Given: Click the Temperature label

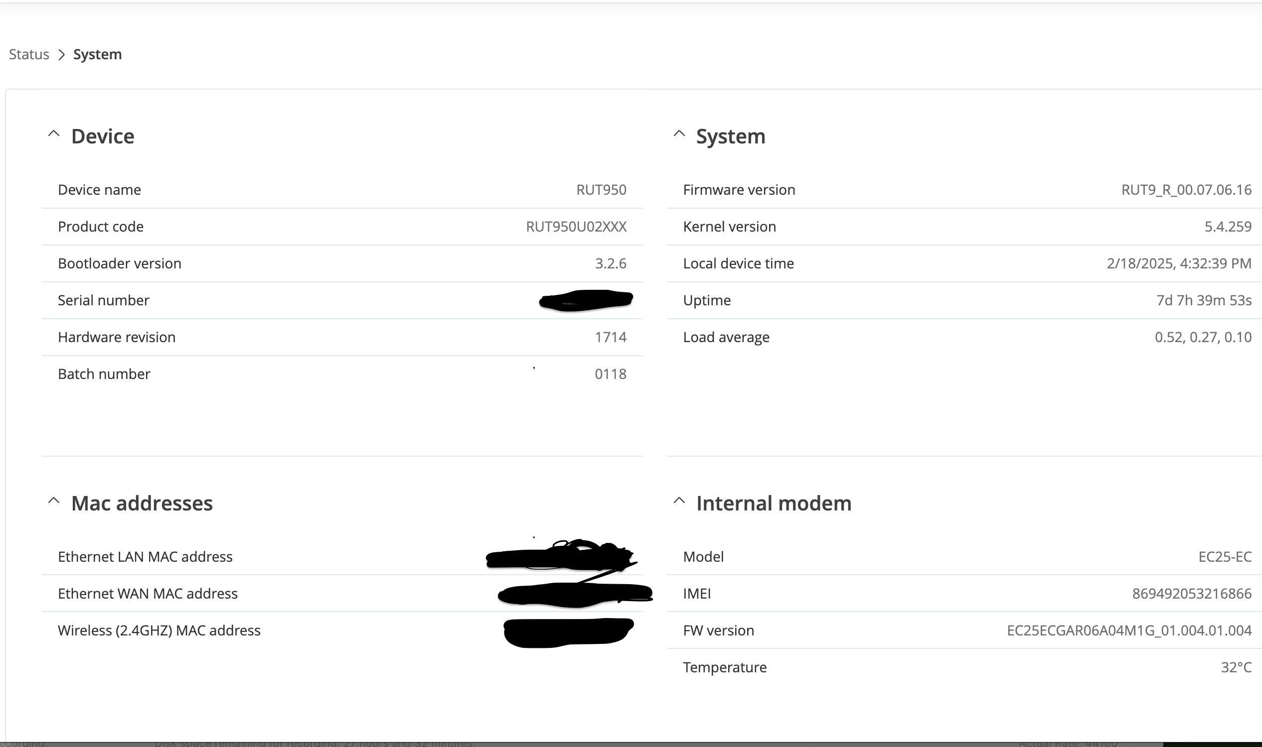Looking at the screenshot, I should tap(724, 667).
